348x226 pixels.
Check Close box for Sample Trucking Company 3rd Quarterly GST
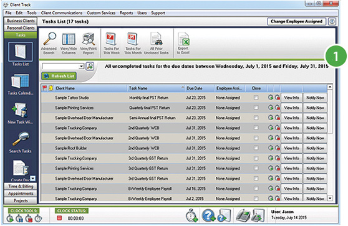pyautogui.click(x=256, y=158)
